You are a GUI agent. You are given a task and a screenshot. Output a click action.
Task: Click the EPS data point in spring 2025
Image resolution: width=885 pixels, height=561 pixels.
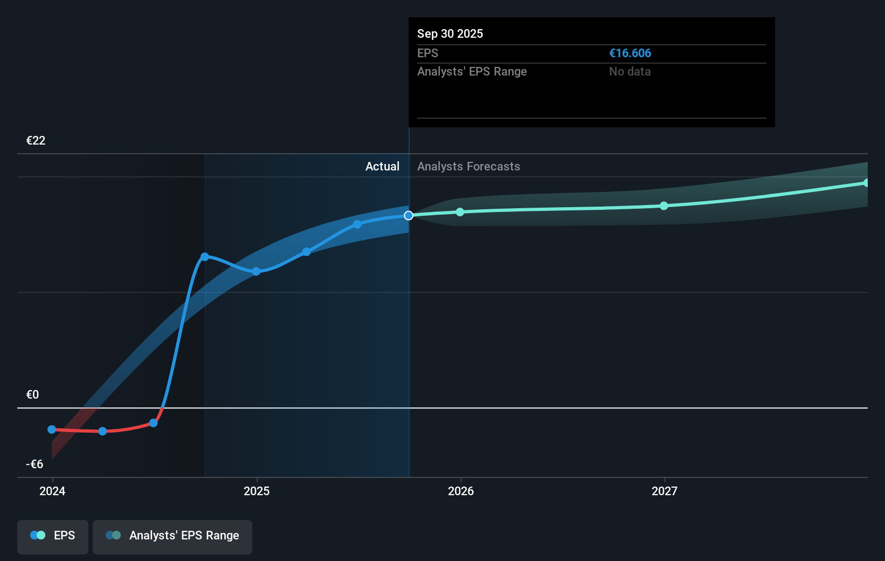[x=306, y=252]
